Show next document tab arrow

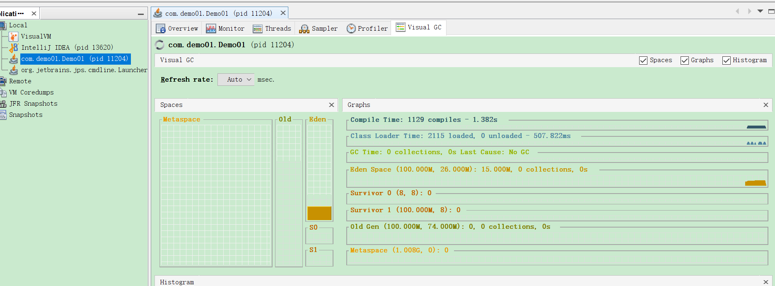coord(749,12)
